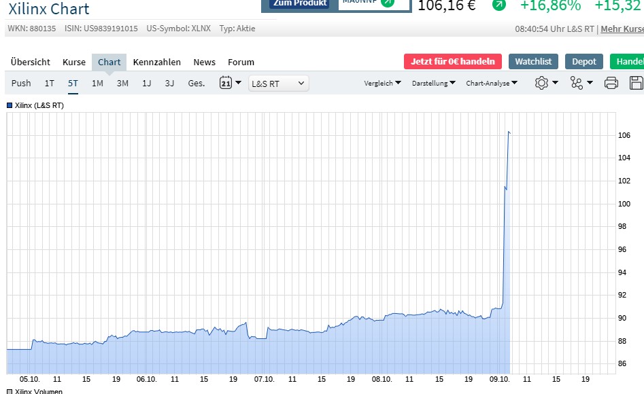Image resolution: width=644 pixels, height=394 pixels.
Task: Click the green Handel button
Action: pos(627,62)
